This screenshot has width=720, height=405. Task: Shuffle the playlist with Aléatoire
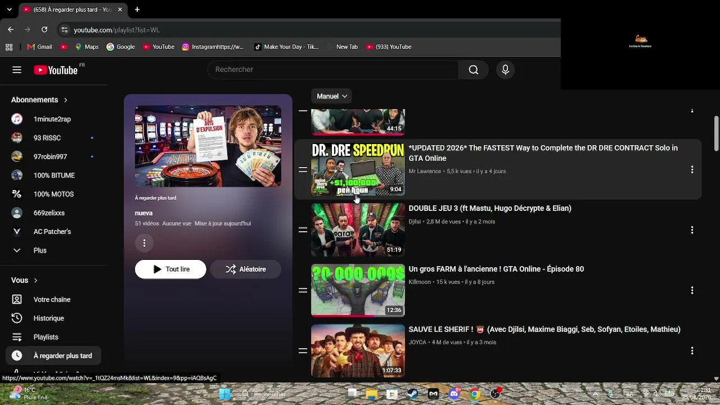[246, 269]
